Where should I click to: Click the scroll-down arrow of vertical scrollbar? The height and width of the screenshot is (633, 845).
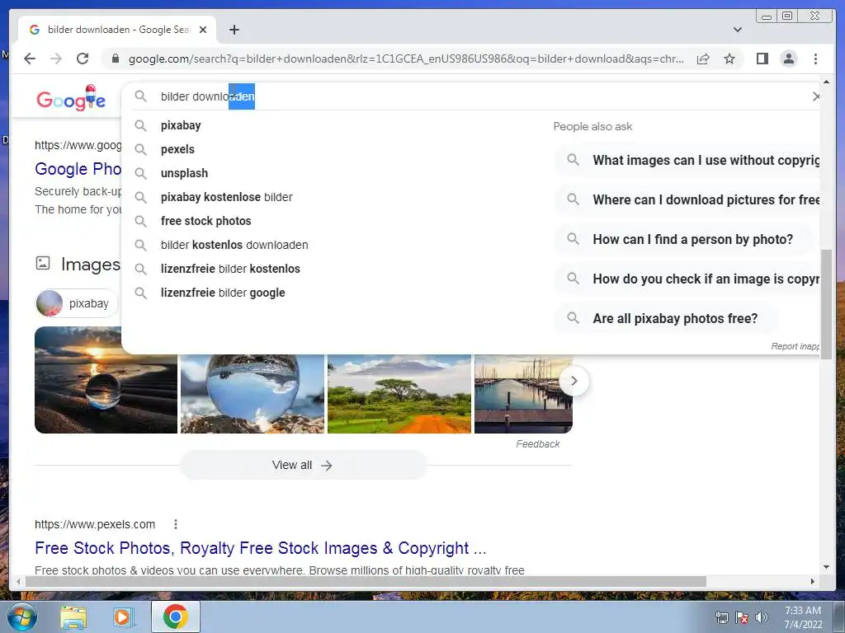(826, 566)
